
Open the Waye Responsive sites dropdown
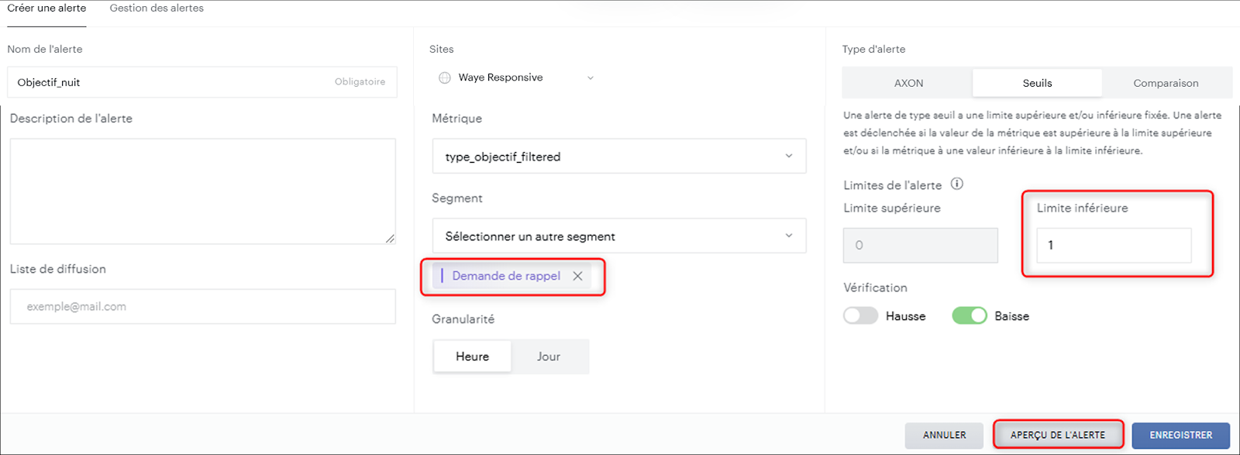(x=516, y=78)
